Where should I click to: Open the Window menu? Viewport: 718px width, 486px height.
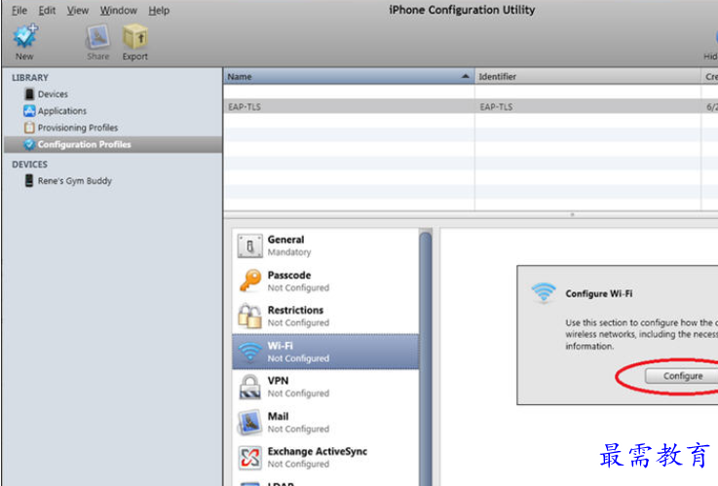(x=118, y=10)
